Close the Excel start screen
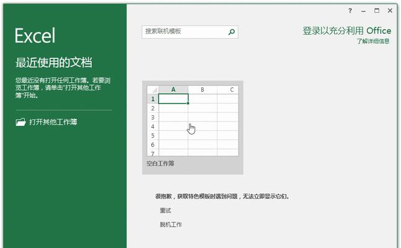Screen dimensions: 401x248 click(x=390, y=11)
